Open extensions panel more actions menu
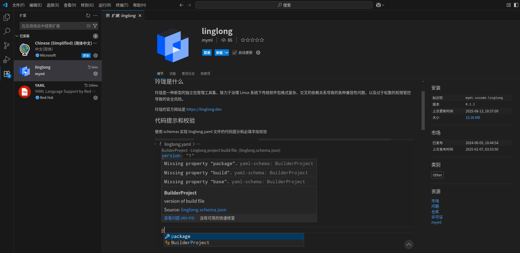The height and width of the screenshot is (253, 520). (x=95, y=16)
